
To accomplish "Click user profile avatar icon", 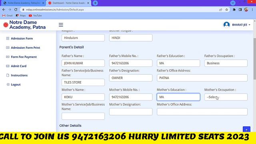I will tap(226, 25).
